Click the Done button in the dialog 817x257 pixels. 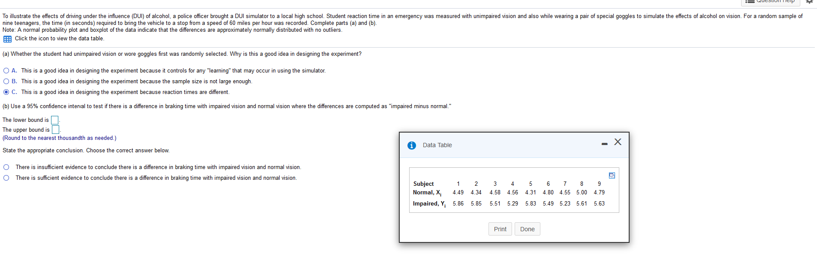click(x=527, y=229)
